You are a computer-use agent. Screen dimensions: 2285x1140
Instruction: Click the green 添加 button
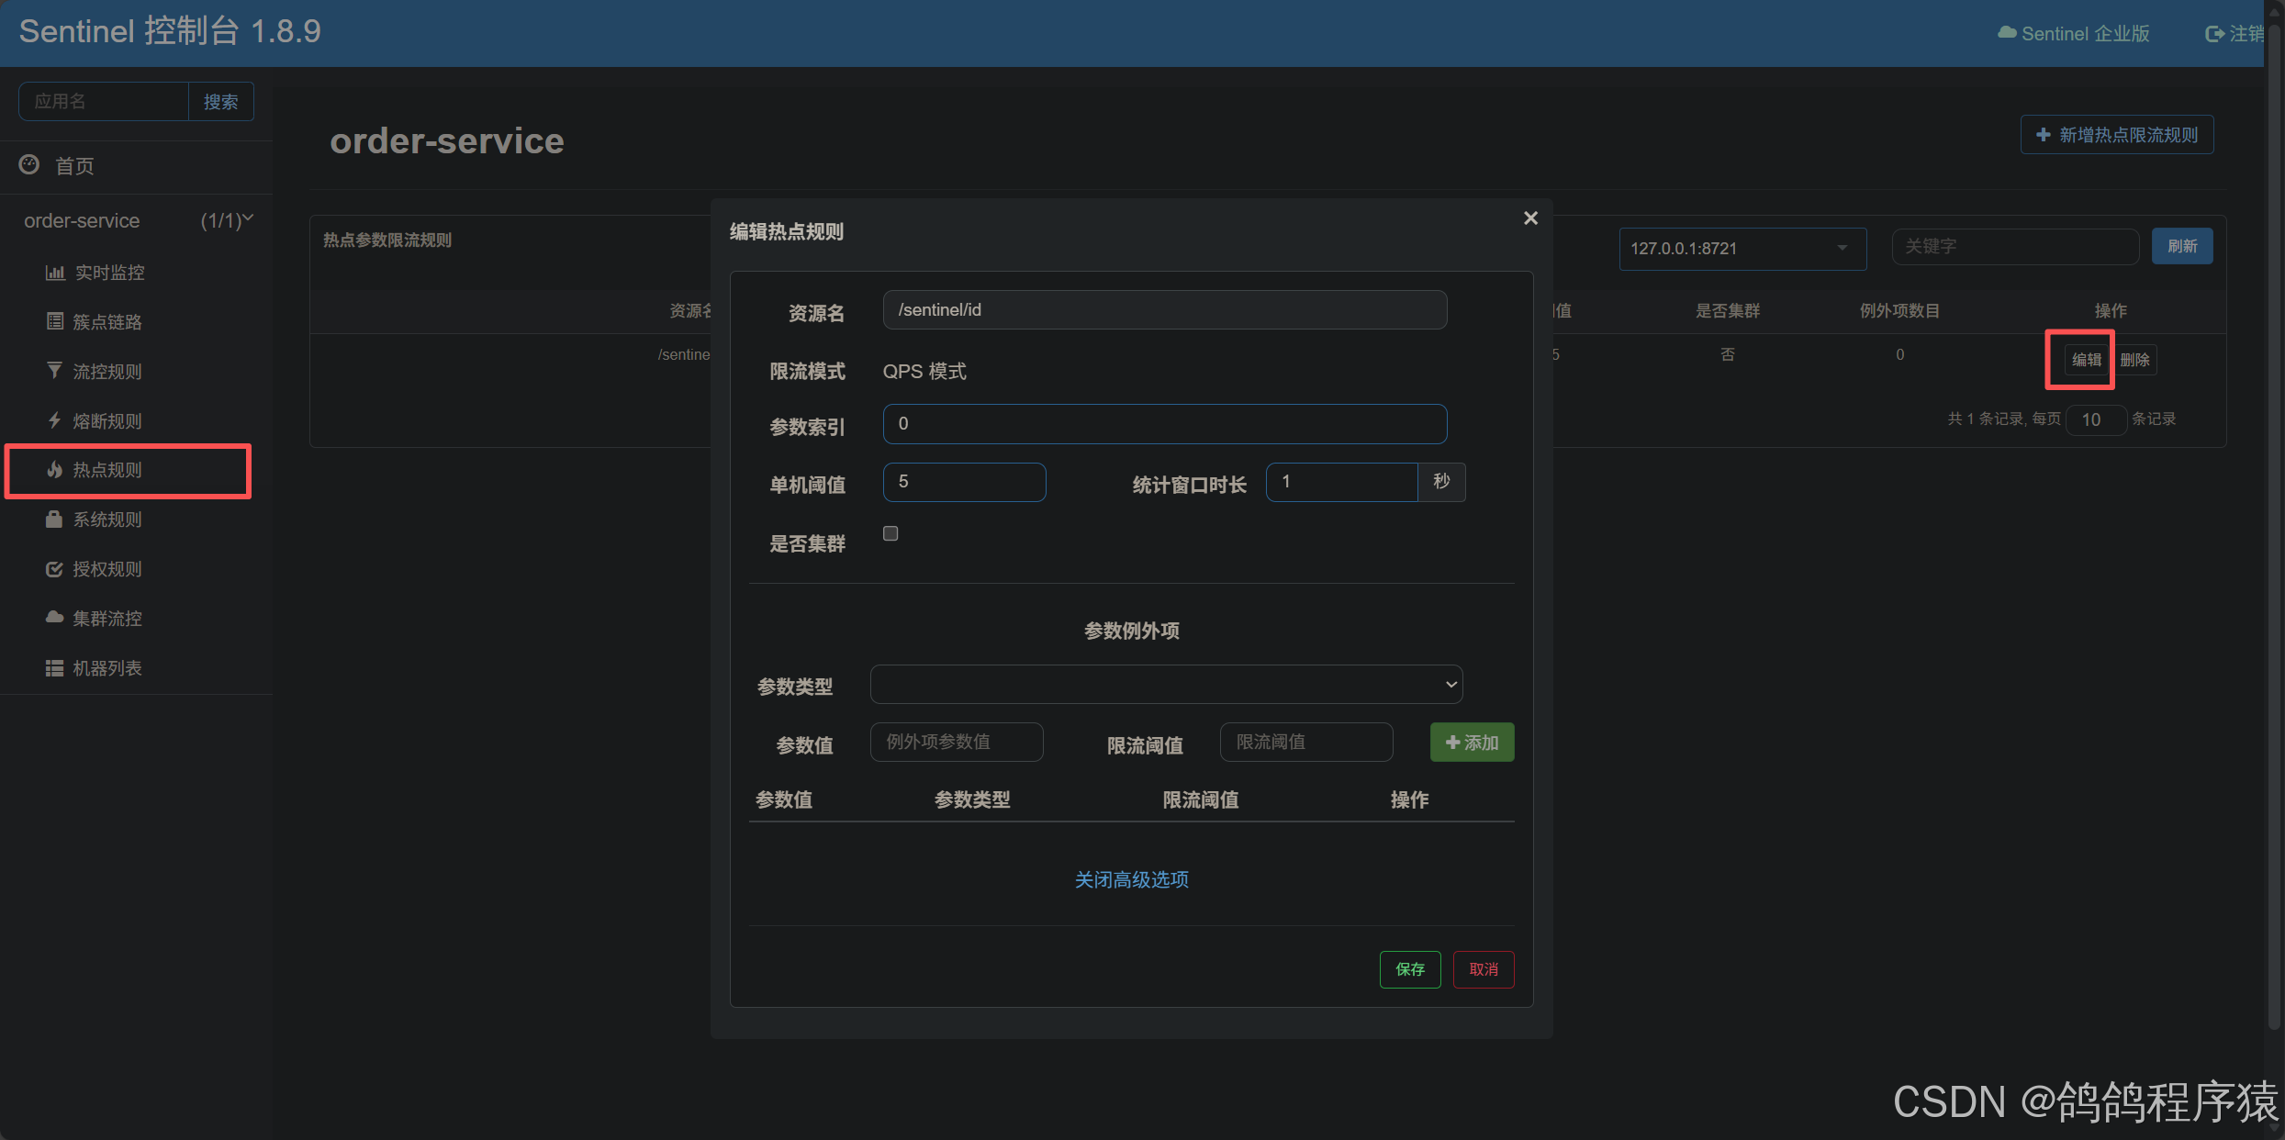click(1472, 743)
